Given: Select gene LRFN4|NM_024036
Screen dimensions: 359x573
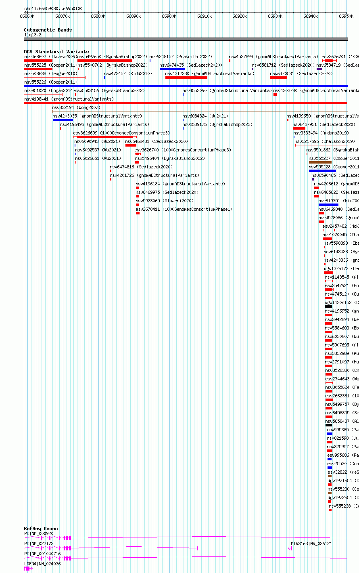Looking at the screenshot, I should [28, 569].
